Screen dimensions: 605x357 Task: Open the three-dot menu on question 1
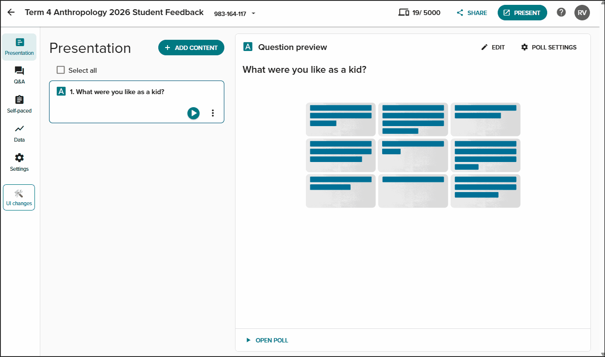[x=213, y=113]
